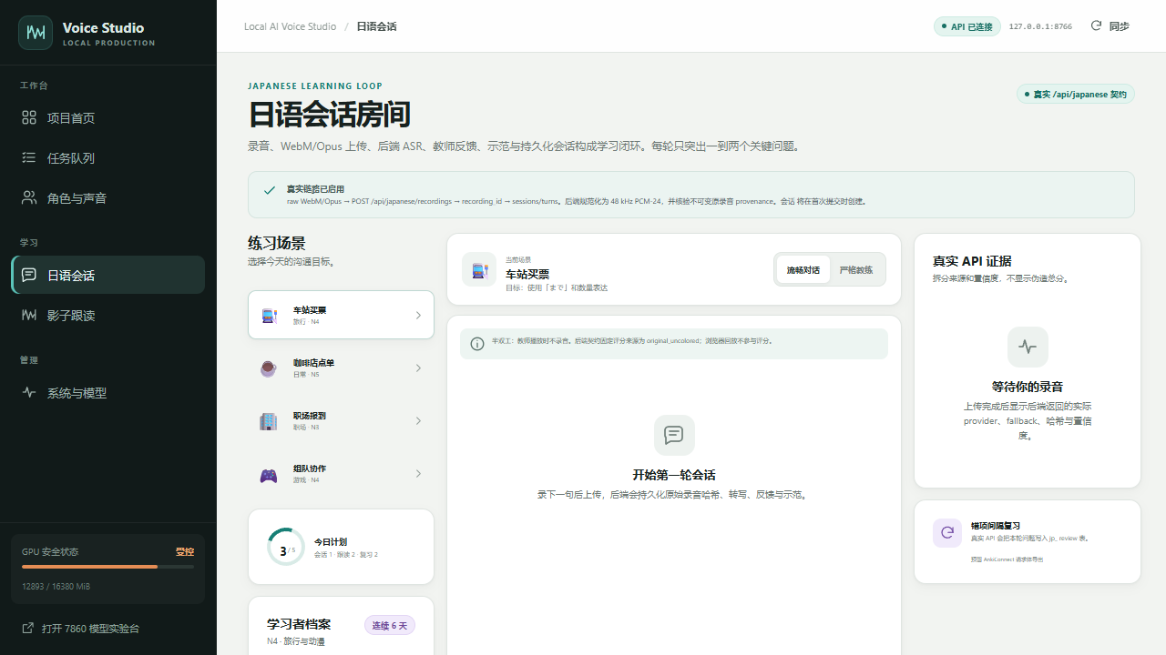The width and height of the screenshot is (1166, 655).
Task: Click the 127.0.0.1:8766 address text
Action: (x=1040, y=27)
